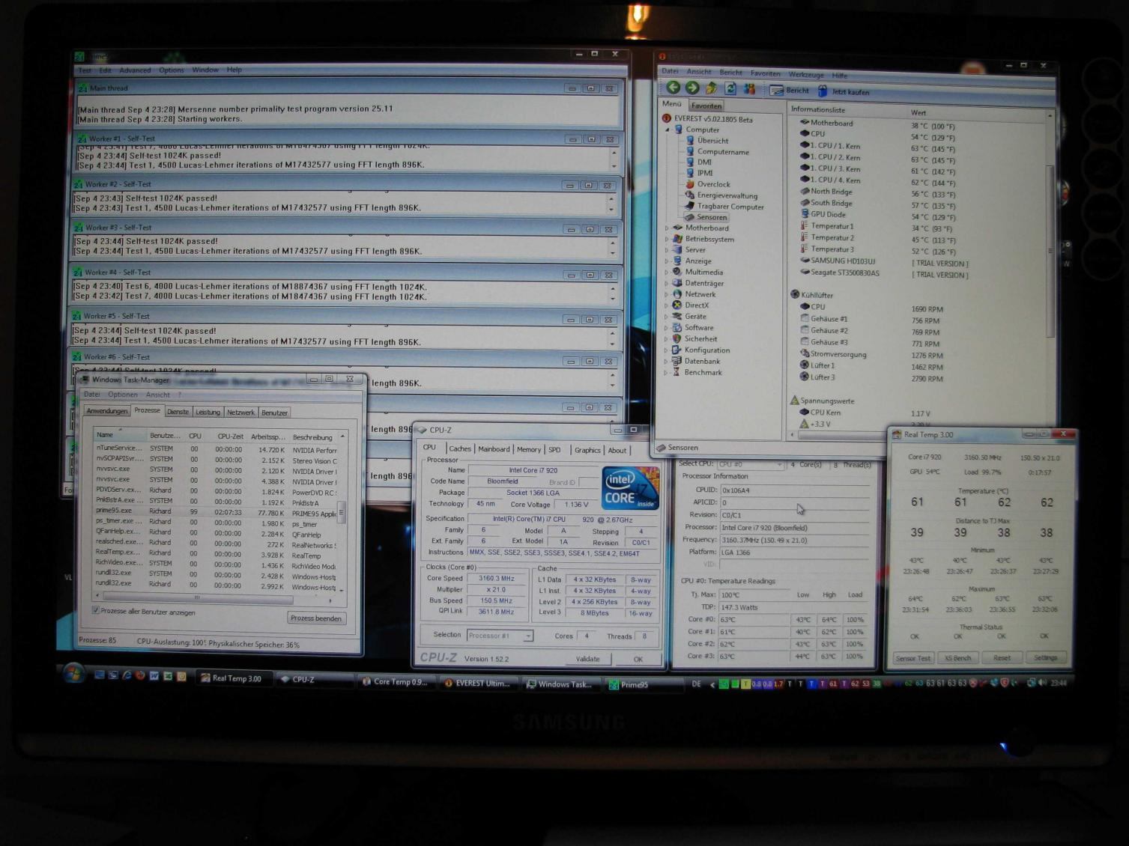
Task: Switch to Memory tab in CPU-Z
Action: coord(528,449)
